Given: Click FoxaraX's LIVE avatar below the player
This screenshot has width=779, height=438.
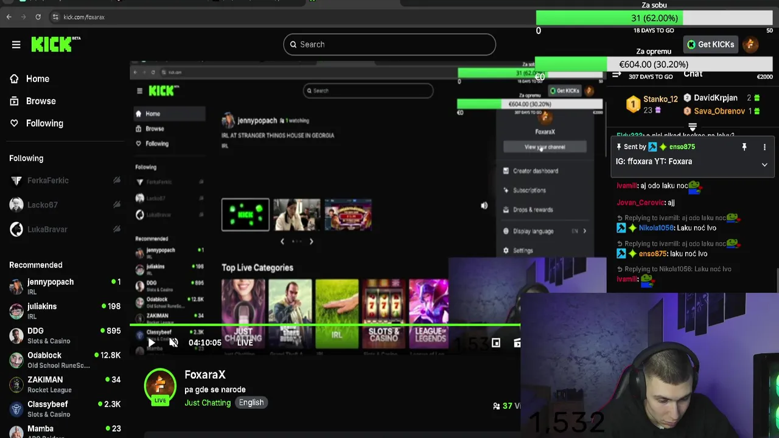Looking at the screenshot, I should click(160, 386).
